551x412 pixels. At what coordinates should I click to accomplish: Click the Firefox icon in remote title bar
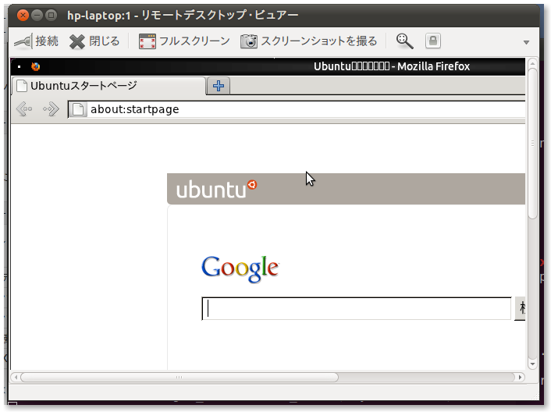[x=35, y=66]
